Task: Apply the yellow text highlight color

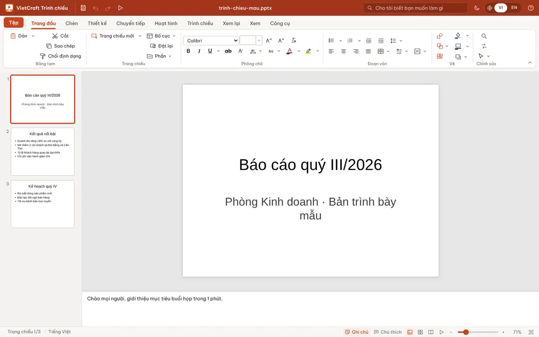Action: (x=308, y=51)
